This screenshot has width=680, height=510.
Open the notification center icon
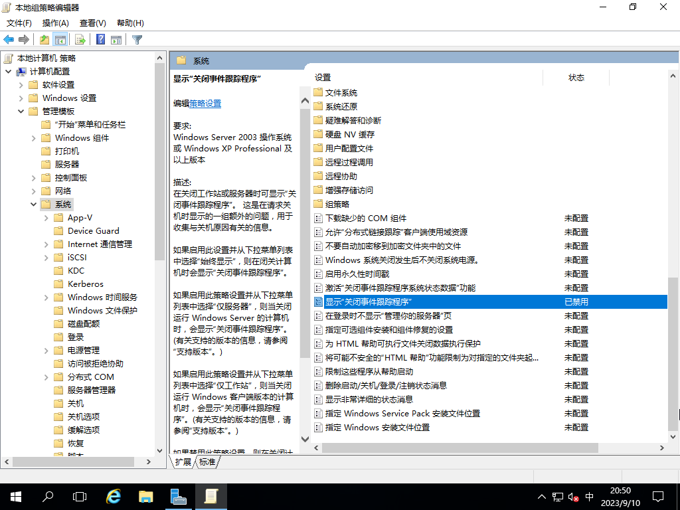click(x=658, y=497)
